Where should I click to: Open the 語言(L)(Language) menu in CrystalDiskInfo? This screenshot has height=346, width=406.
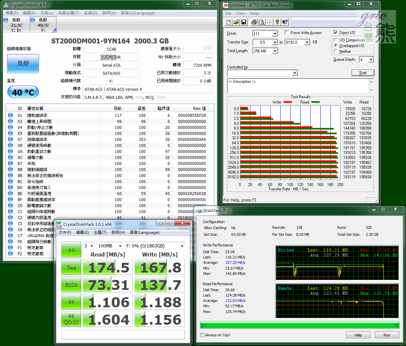click(138, 13)
